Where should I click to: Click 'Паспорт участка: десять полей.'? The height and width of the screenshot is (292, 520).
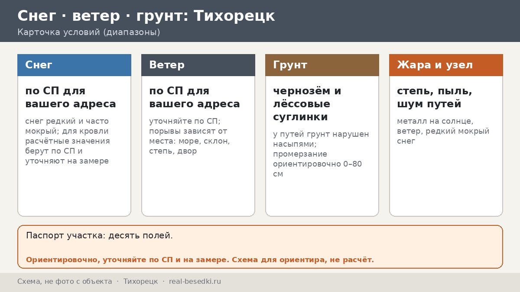coord(100,236)
